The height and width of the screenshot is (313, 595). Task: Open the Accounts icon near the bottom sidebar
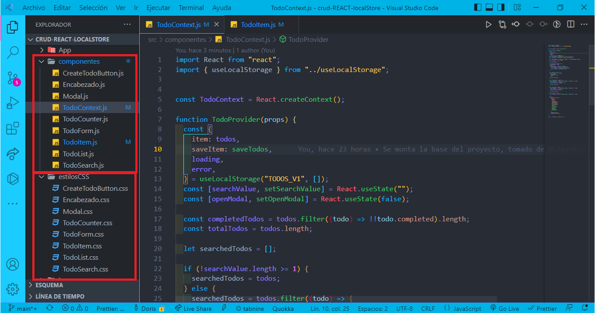click(x=12, y=265)
